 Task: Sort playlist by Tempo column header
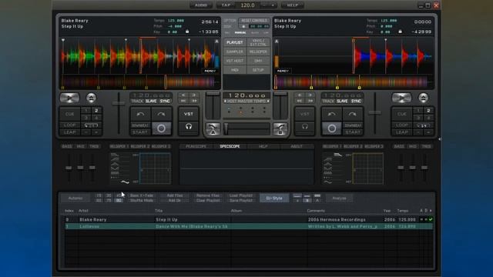[x=402, y=211]
